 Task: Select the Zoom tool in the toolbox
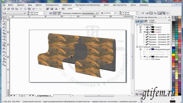point(4,27)
